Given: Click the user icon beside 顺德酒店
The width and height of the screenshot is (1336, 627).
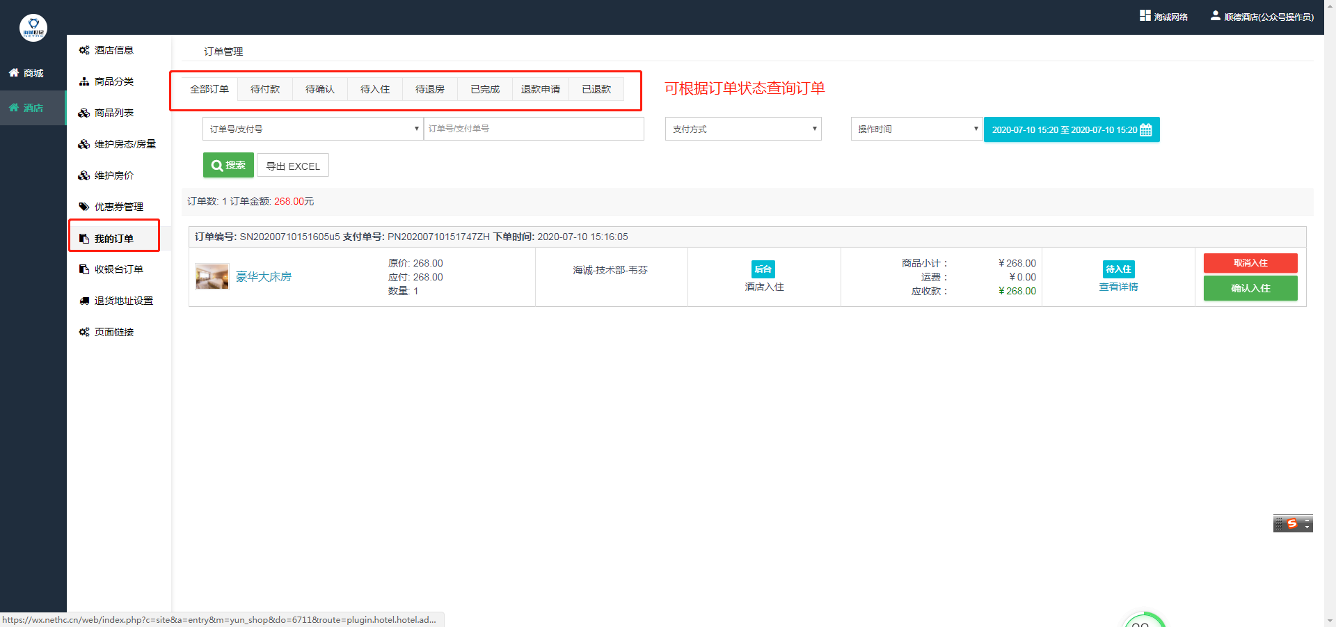Looking at the screenshot, I should coord(1216,15).
